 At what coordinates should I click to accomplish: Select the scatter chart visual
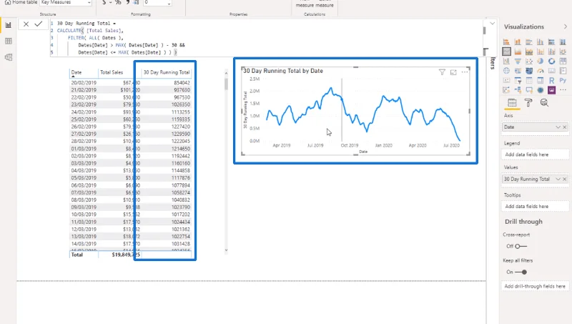pyautogui.click(x=529, y=61)
